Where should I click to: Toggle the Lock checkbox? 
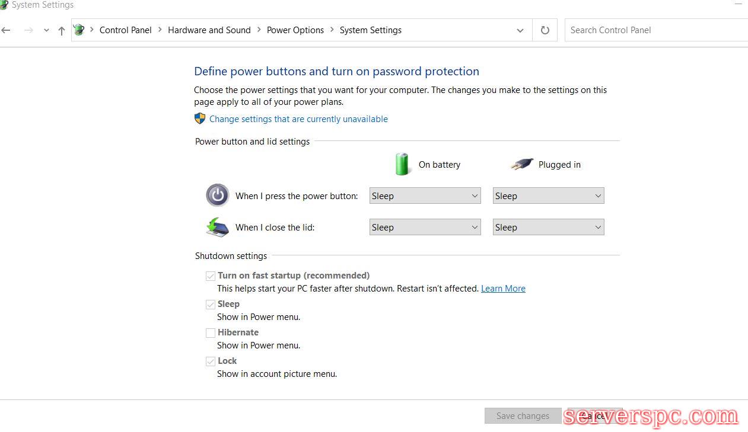pos(211,361)
